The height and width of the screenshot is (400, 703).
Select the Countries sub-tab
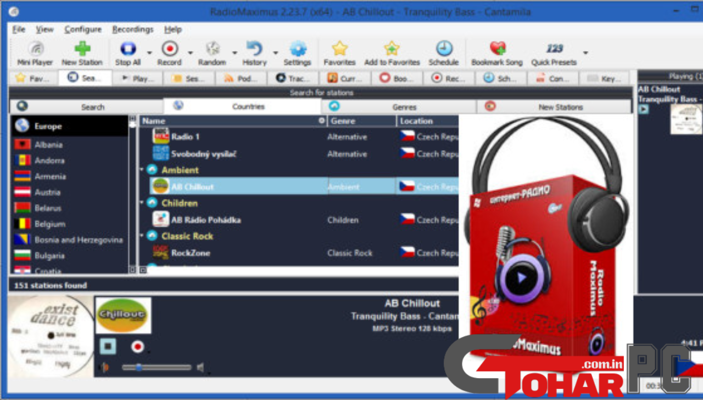[242, 106]
